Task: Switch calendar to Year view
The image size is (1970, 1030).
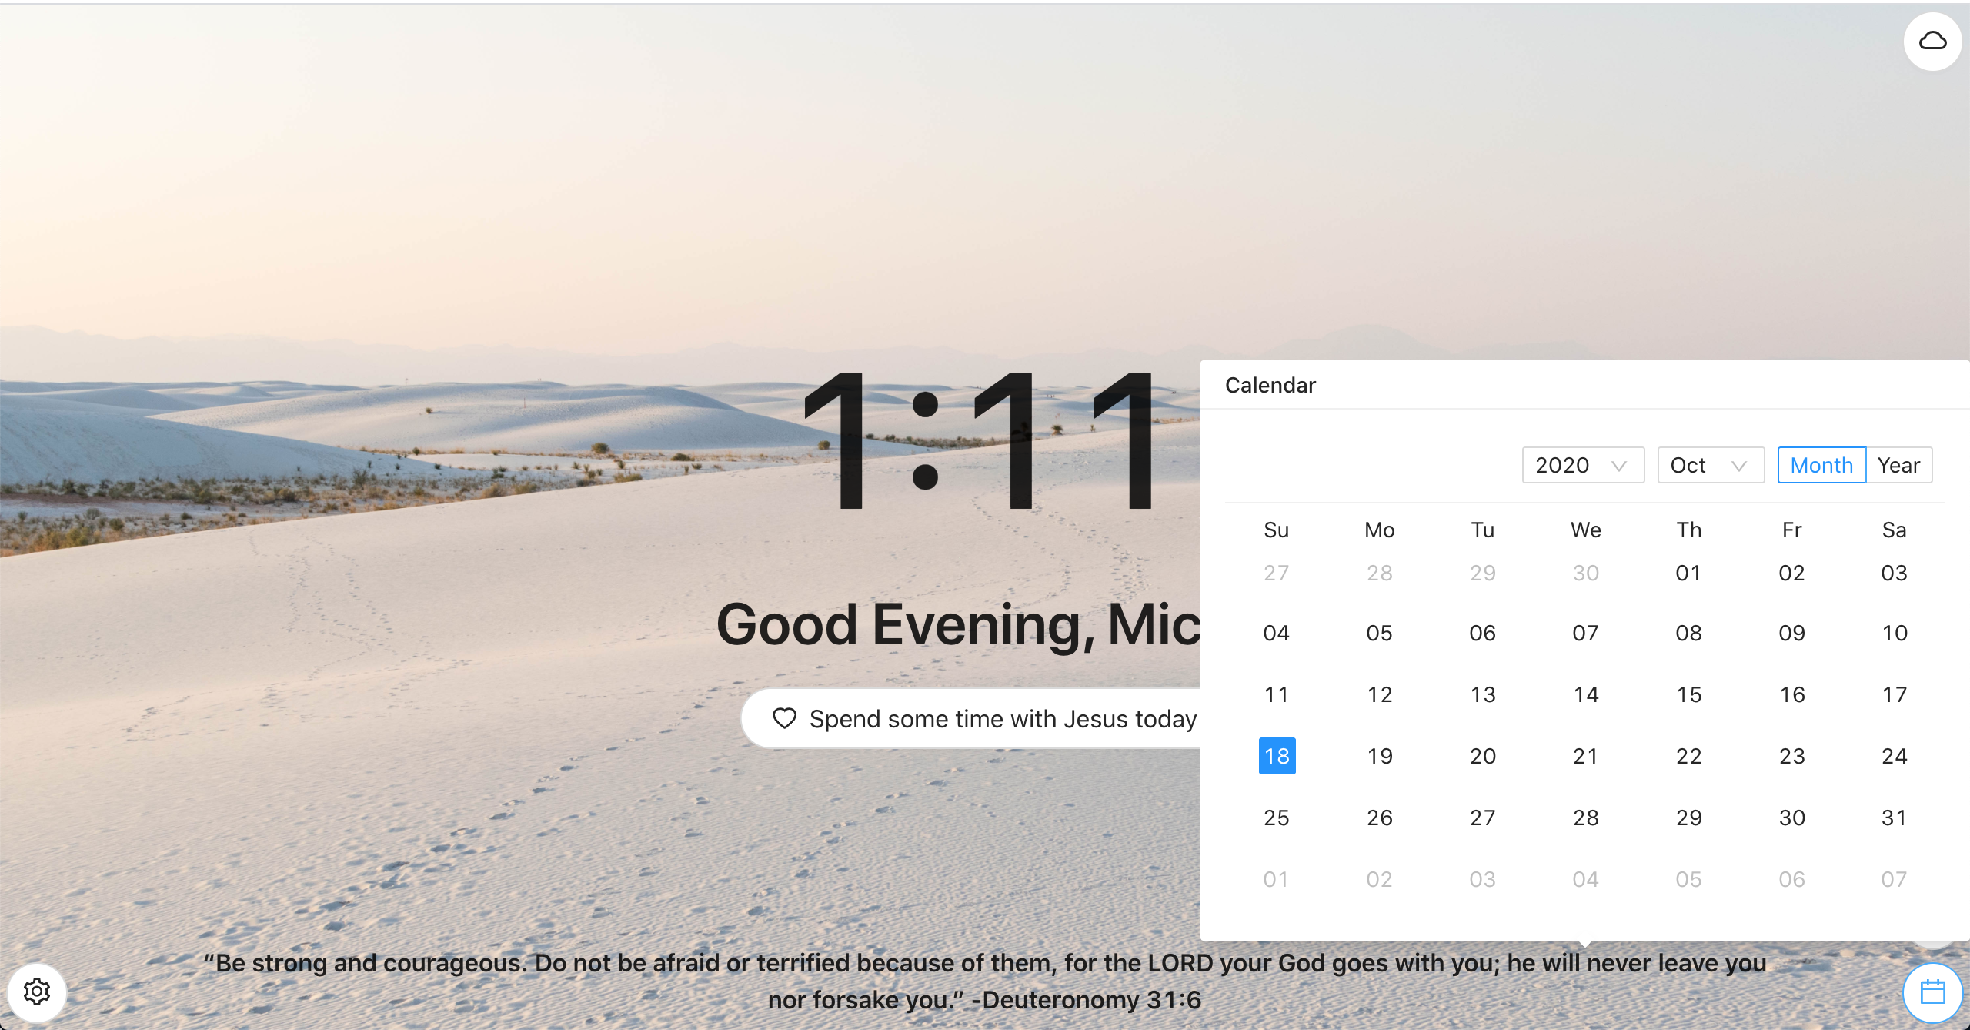Action: click(1898, 465)
